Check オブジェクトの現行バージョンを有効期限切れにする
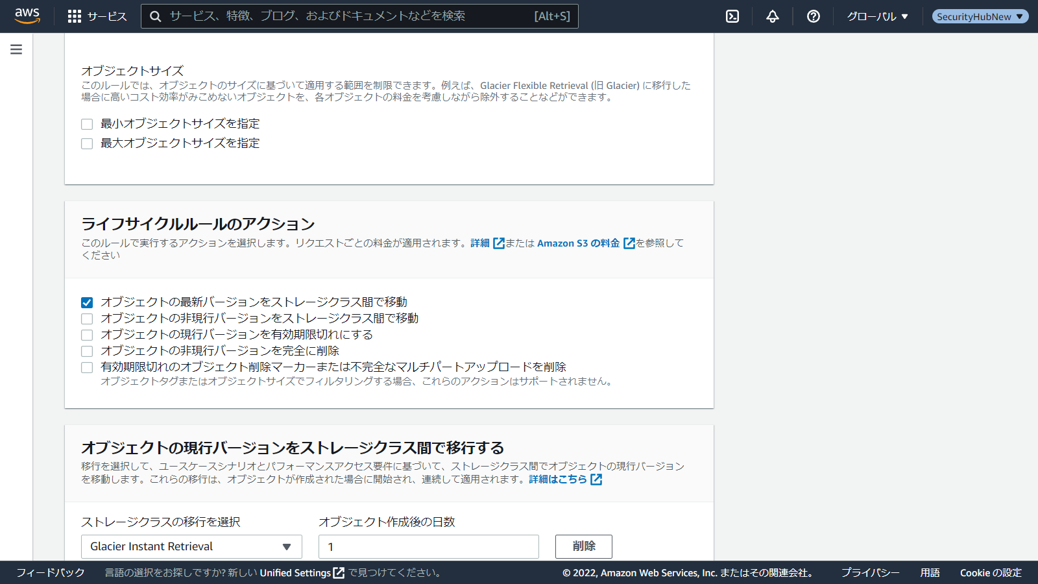Viewport: 1038px width, 584px height. click(87, 335)
